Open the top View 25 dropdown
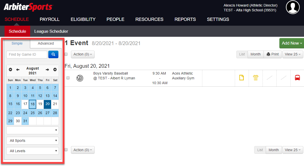The image size is (304, 166). [x=293, y=54]
